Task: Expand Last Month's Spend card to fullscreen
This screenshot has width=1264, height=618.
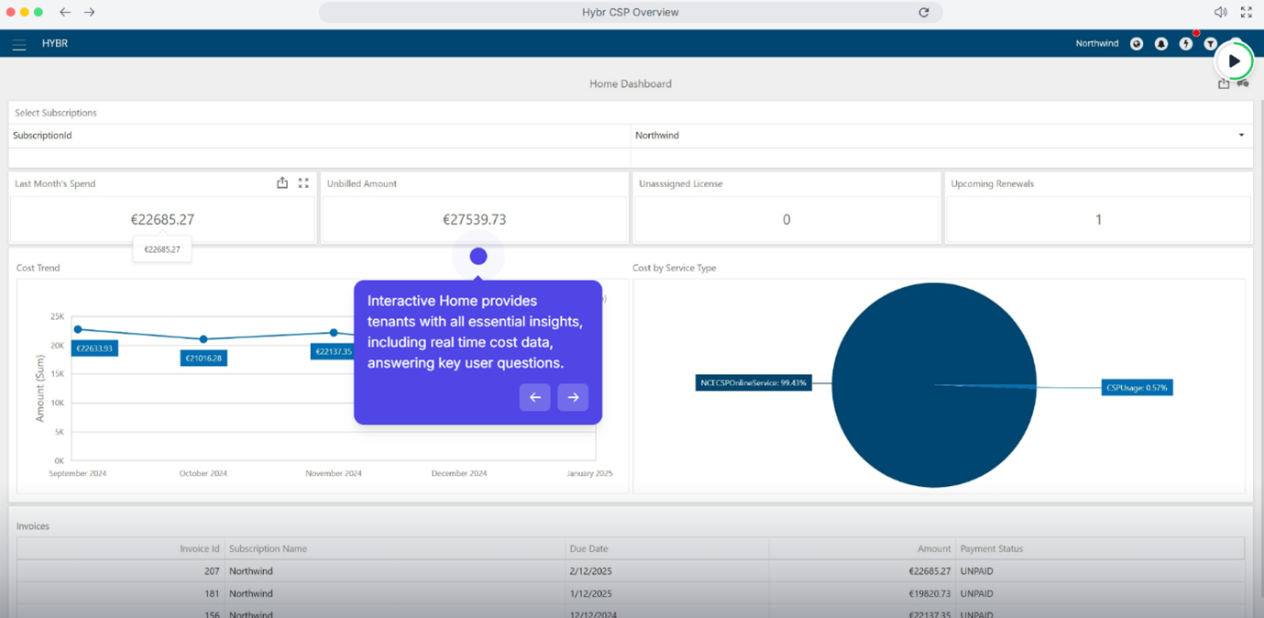Action: tap(303, 183)
